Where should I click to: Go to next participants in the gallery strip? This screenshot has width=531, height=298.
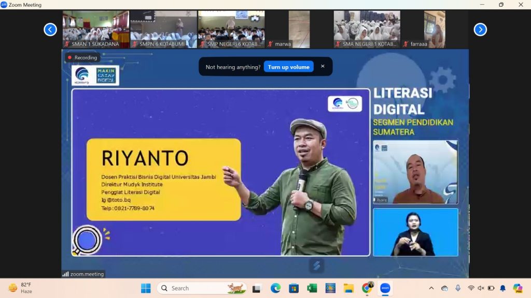point(480,29)
